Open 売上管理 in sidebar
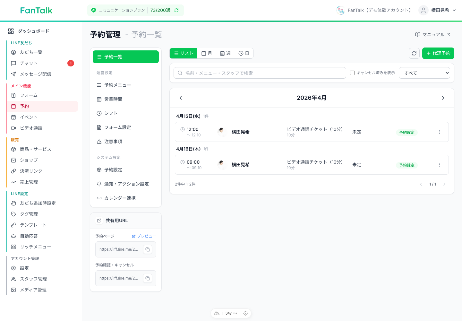Viewport: 462px width, 321px height. pos(42,182)
